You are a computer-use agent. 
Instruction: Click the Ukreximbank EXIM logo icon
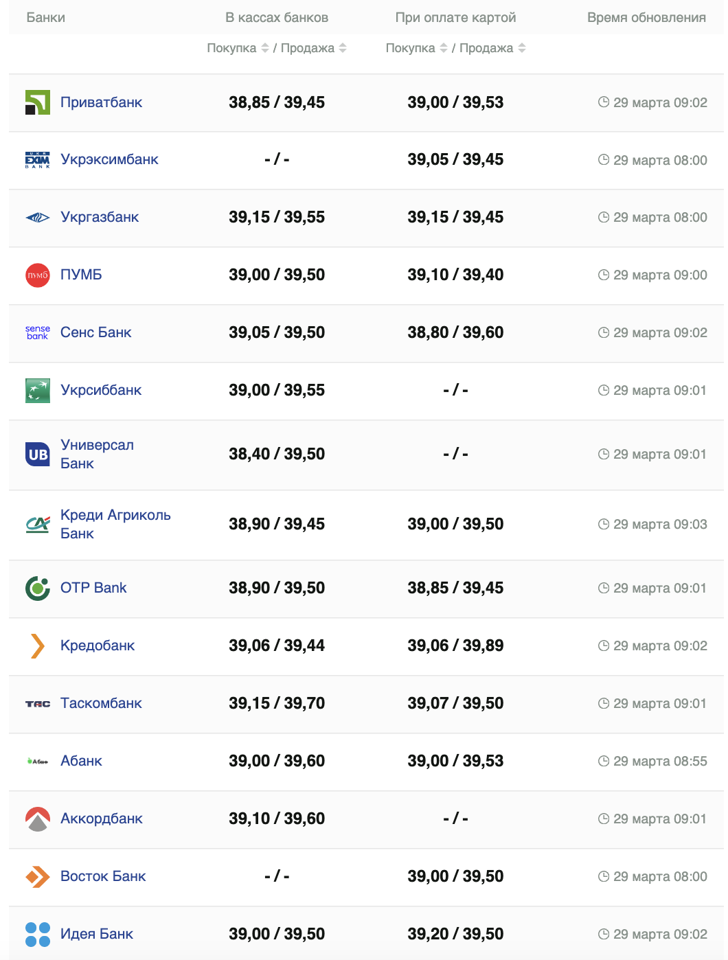pos(38,160)
